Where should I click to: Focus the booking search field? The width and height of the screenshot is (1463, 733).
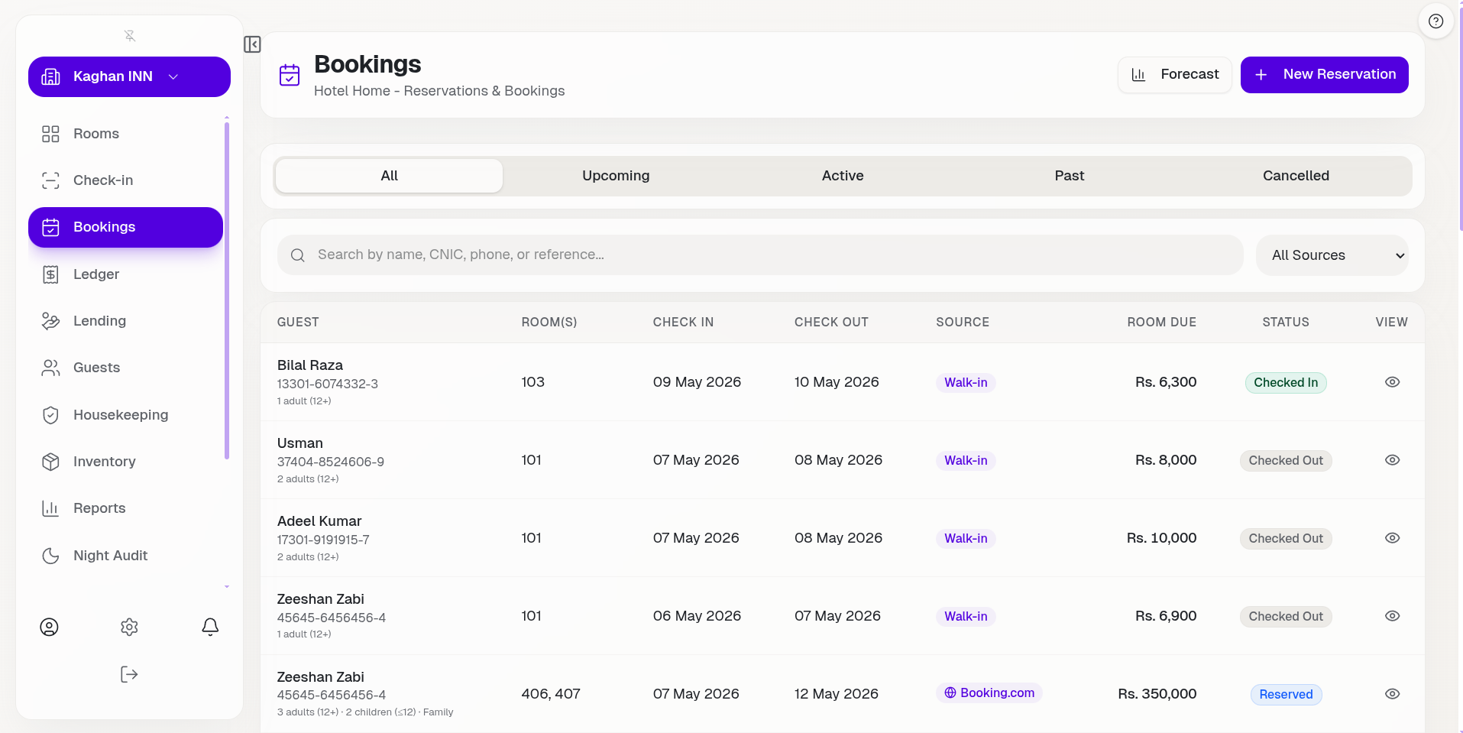(x=760, y=255)
